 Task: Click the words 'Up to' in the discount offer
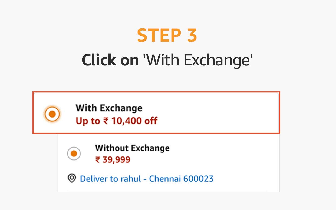pyautogui.click(x=88, y=121)
